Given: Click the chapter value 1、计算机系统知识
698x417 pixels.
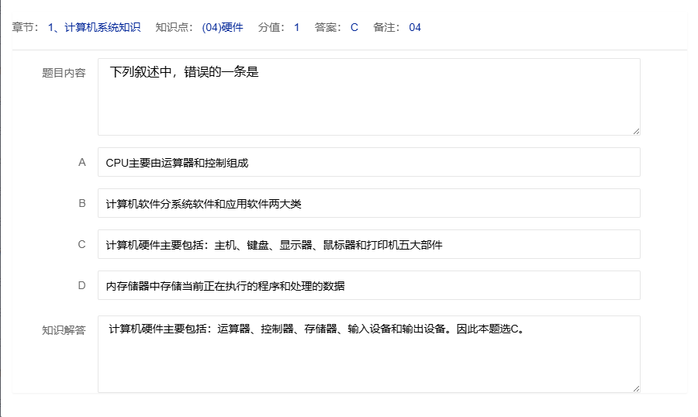Looking at the screenshot, I should tap(94, 27).
